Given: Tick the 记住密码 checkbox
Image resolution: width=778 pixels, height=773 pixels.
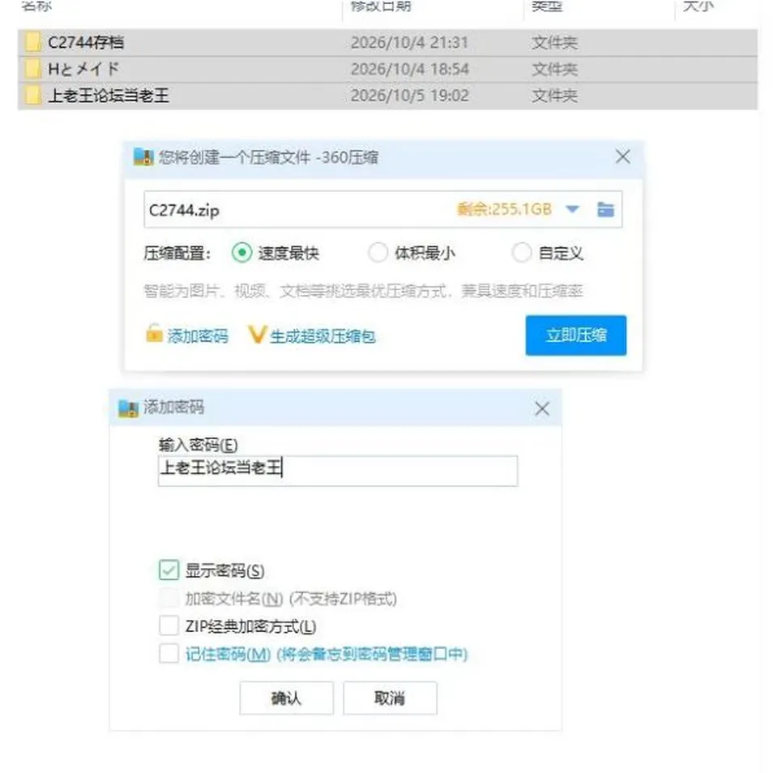Looking at the screenshot, I should pos(169,653).
